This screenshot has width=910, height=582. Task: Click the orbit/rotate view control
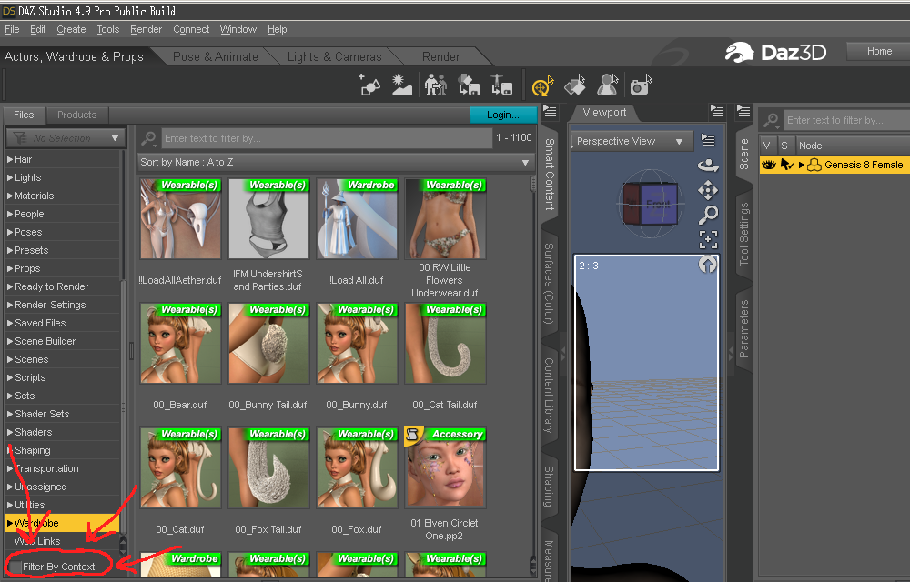[707, 166]
